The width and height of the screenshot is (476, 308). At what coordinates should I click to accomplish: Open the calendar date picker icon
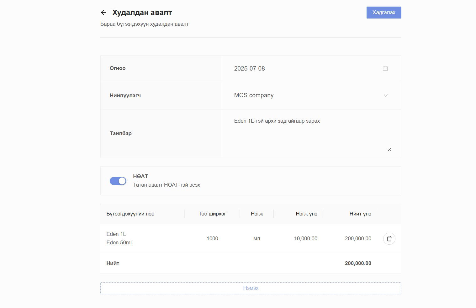(x=385, y=69)
